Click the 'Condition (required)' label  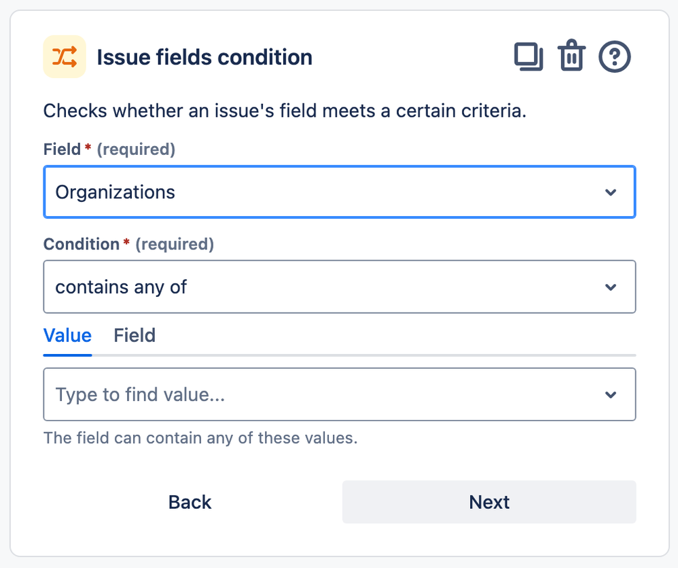pyautogui.click(x=128, y=244)
